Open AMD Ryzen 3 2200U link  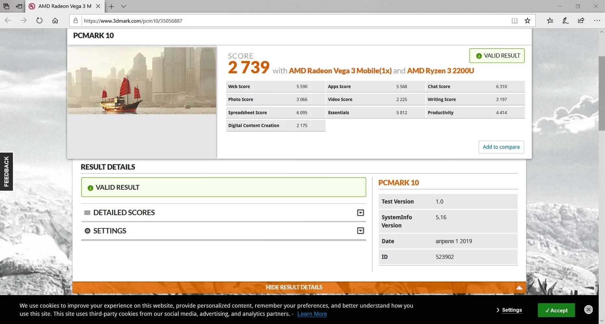click(x=440, y=71)
